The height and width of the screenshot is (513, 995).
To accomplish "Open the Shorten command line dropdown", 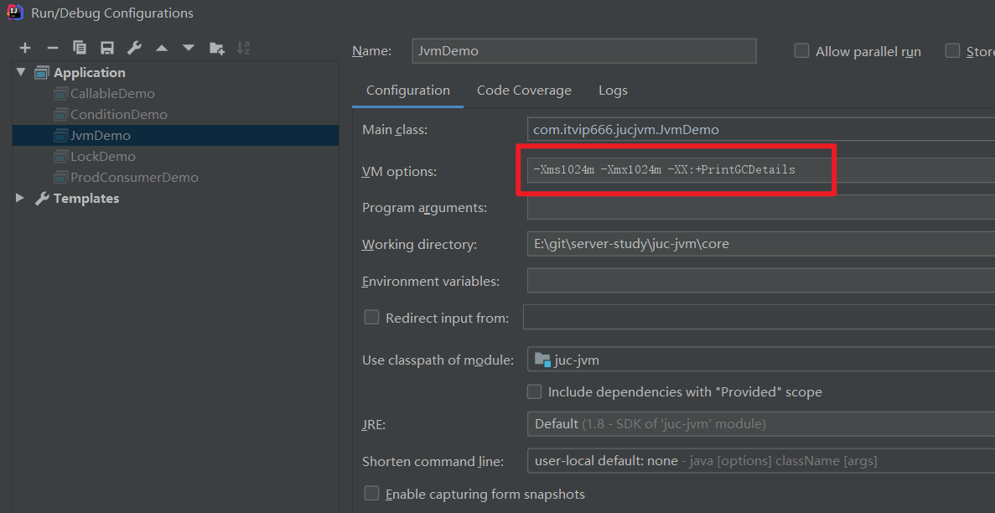I will coord(760,461).
